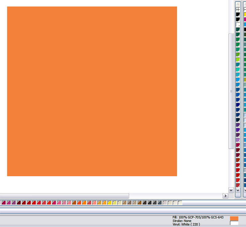246x227 pixels.
Task: Select the magenta-pink swatch in bottom palette
Action: coord(9,203)
